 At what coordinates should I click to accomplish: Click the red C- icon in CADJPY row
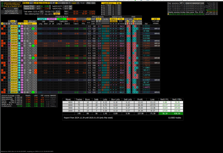(x=36, y=41)
